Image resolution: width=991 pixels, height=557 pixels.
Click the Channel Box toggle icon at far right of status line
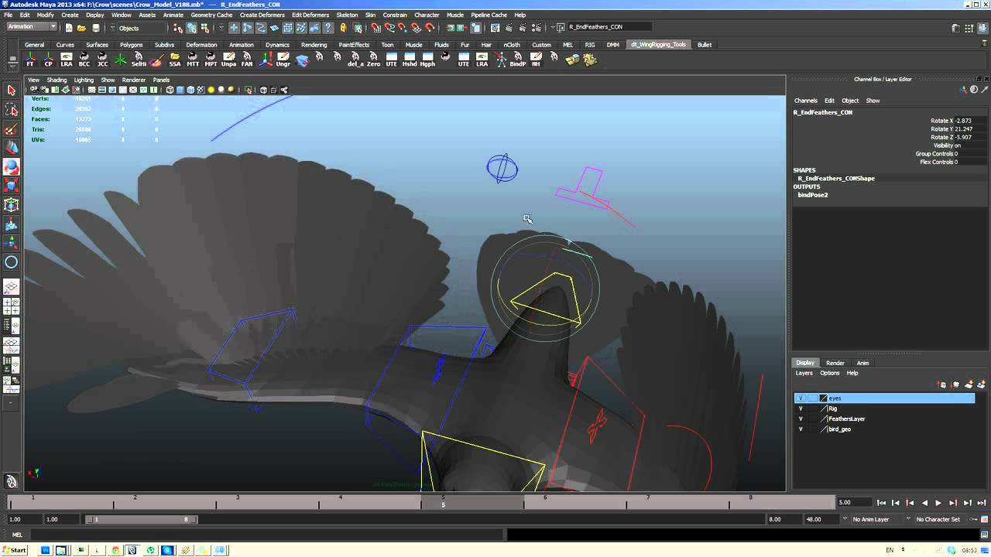point(984,28)
